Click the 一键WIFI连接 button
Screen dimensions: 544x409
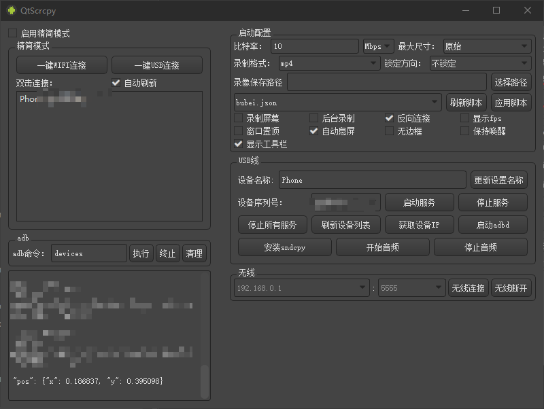[62, 65]
